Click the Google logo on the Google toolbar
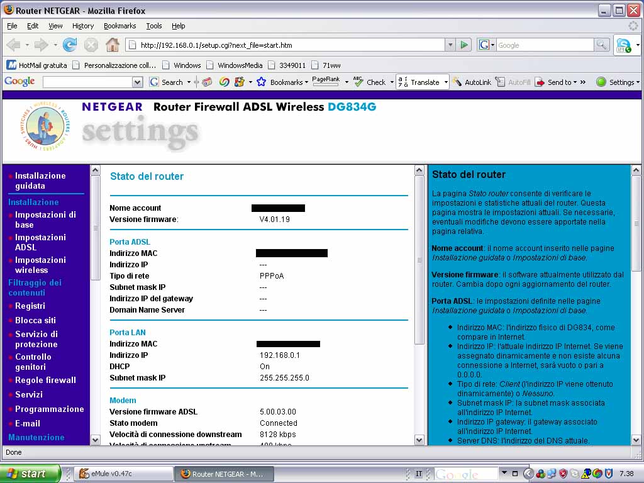644x483 pixels. click(x=19, y=81)
